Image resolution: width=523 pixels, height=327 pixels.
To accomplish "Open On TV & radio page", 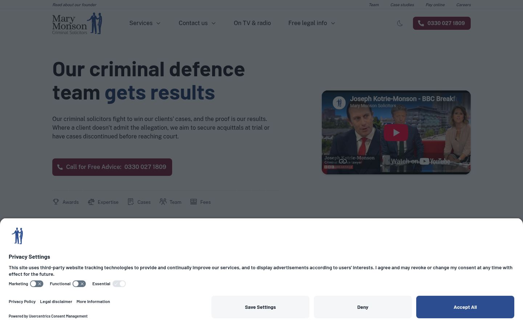I will pos(252,23).
